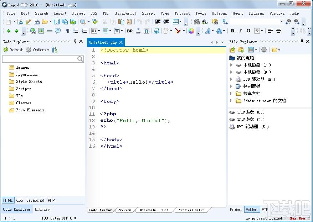The width and height of the screenshot is (313, 222).
Task: Insert a special character (Omega)
Action: [146, 31]
